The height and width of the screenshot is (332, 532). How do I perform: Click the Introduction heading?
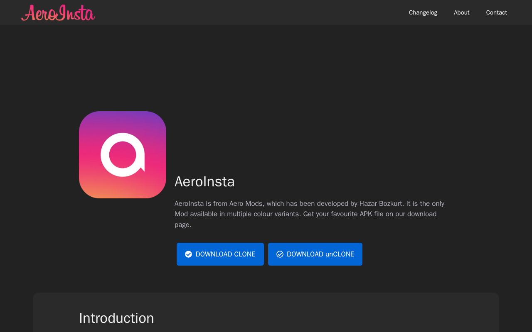(116, 318)
